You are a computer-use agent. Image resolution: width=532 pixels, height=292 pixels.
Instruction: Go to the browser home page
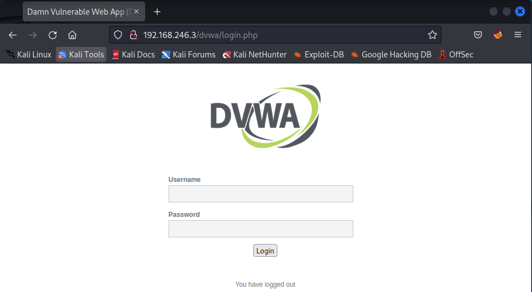coord(72,35)
